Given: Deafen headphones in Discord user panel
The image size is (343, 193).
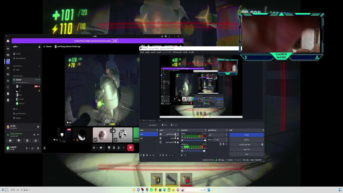Looking at the screenshot, I should [32, 148].
